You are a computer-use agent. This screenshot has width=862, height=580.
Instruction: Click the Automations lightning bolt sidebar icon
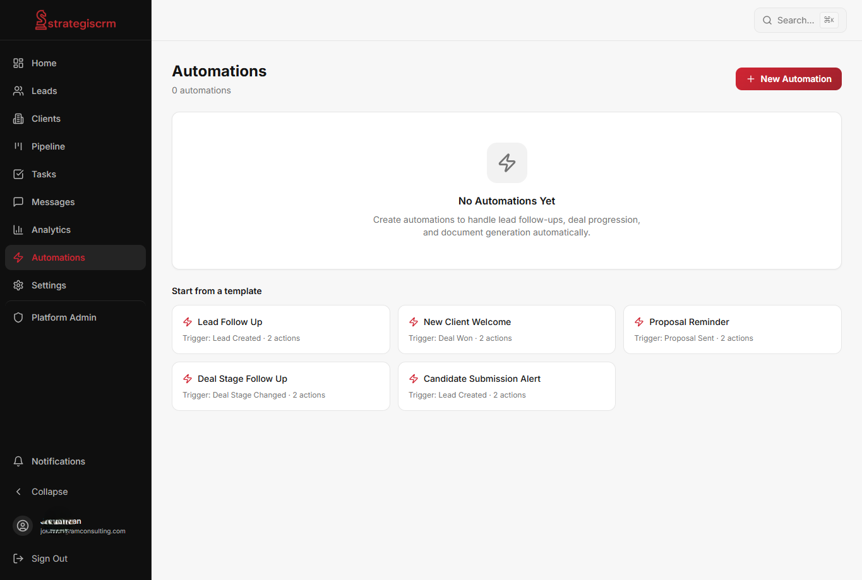[18, 257]
